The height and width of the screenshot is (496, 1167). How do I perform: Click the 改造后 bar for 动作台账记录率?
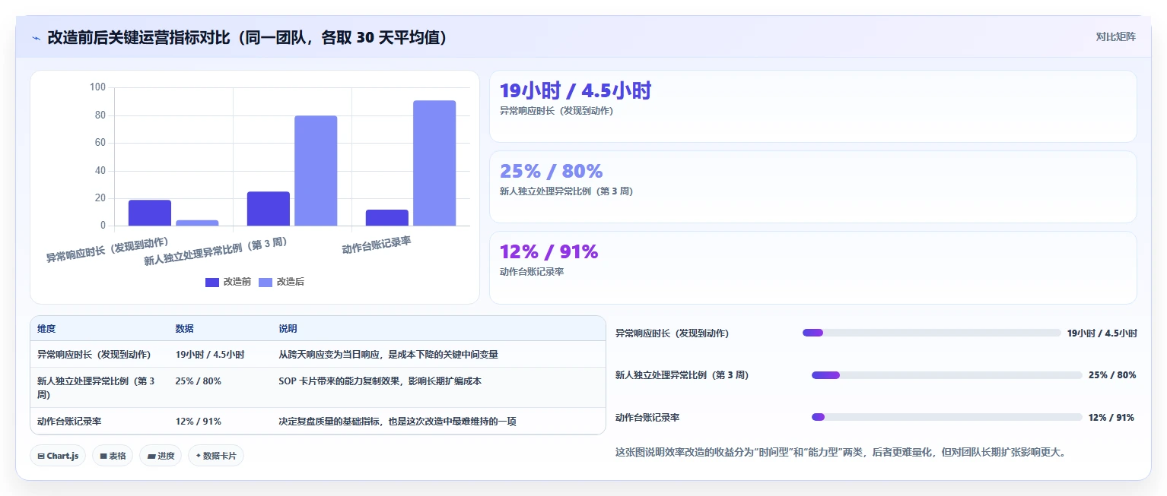(434, 163)
